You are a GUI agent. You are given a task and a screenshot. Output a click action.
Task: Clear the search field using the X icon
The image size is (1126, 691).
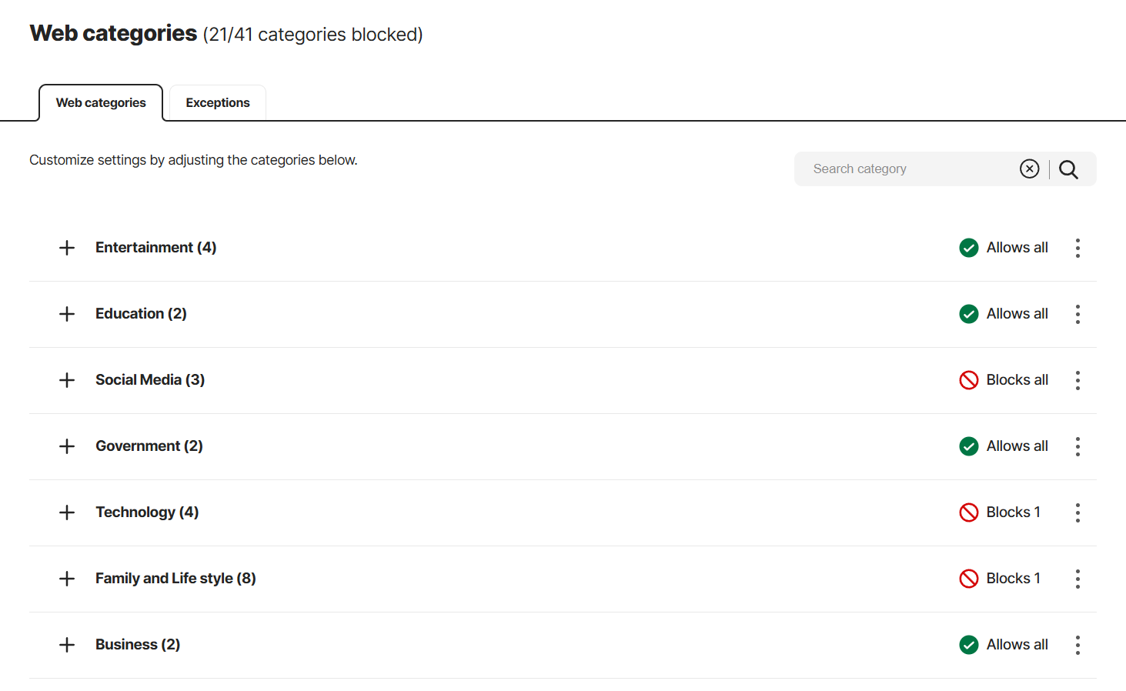pos(1029,169)
